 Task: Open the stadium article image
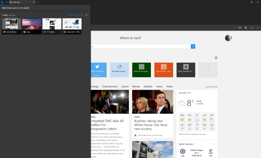(153, 149)
